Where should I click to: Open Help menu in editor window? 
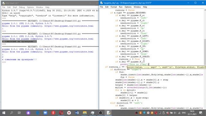[x=145, y=7]
